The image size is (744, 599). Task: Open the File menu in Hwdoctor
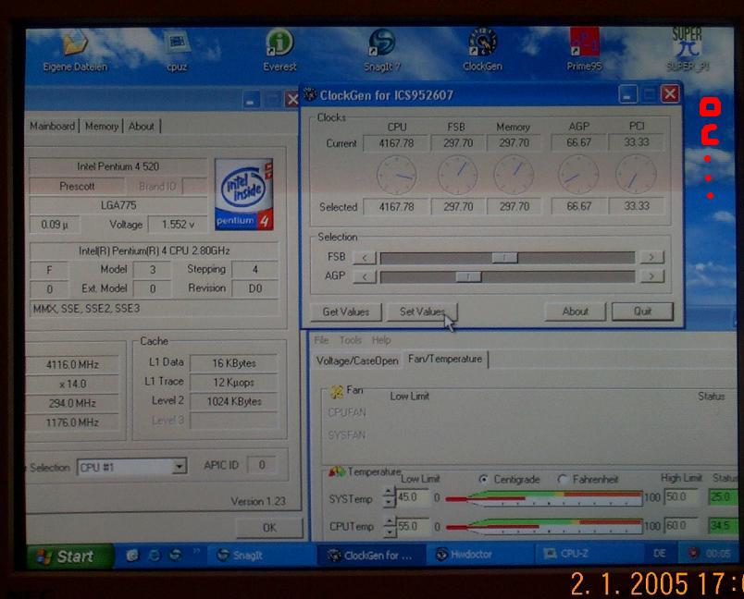click(321, 340)
